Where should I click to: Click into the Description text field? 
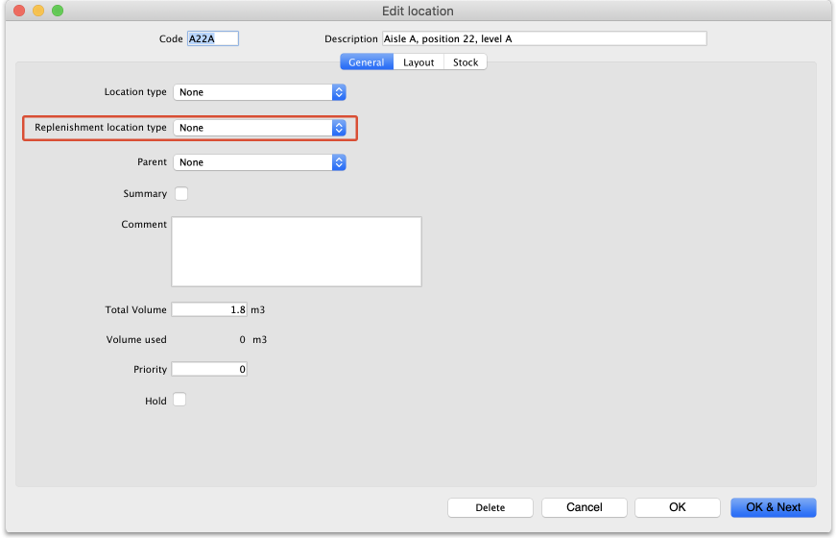(x=543, y=38)
